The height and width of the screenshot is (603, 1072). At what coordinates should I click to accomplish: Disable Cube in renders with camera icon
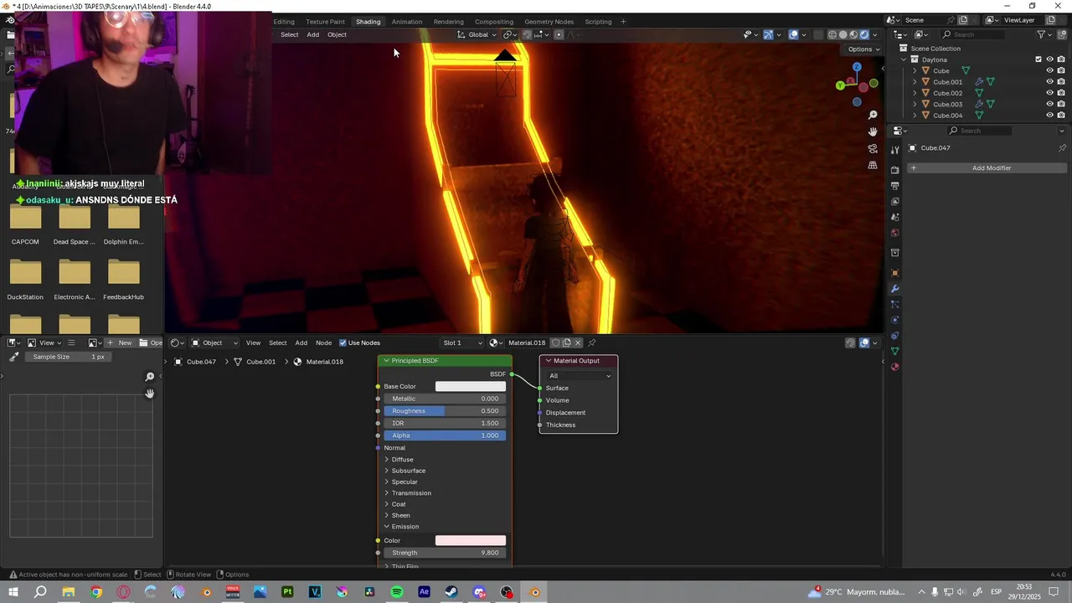tap(1061, 70)
